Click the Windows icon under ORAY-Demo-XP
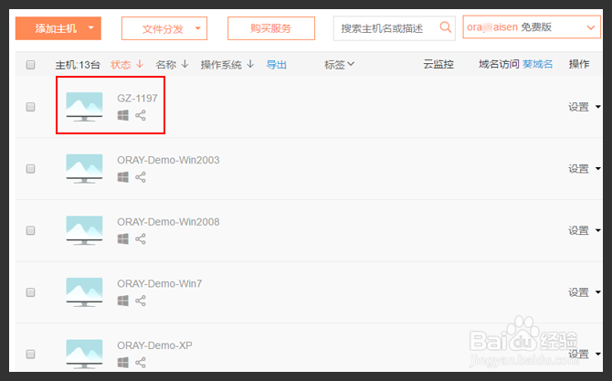612x381 pixels. (x=123, y=362)
